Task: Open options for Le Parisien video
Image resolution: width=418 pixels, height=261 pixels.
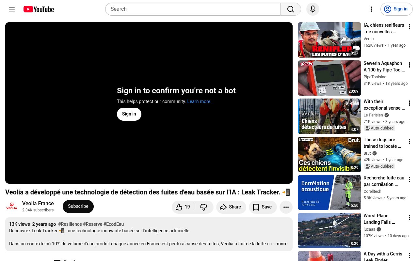Action: 410,103
